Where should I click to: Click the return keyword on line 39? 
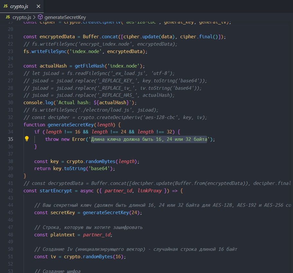coord(42,168)
